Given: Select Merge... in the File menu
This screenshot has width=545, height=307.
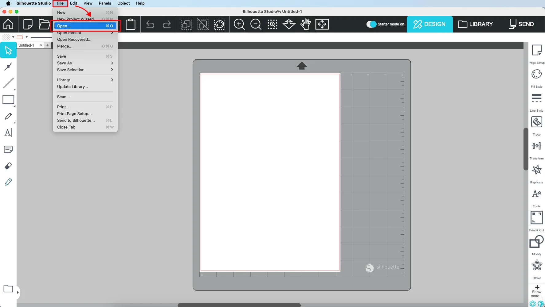Looking at the screenshot, I should tap(85, 46).
